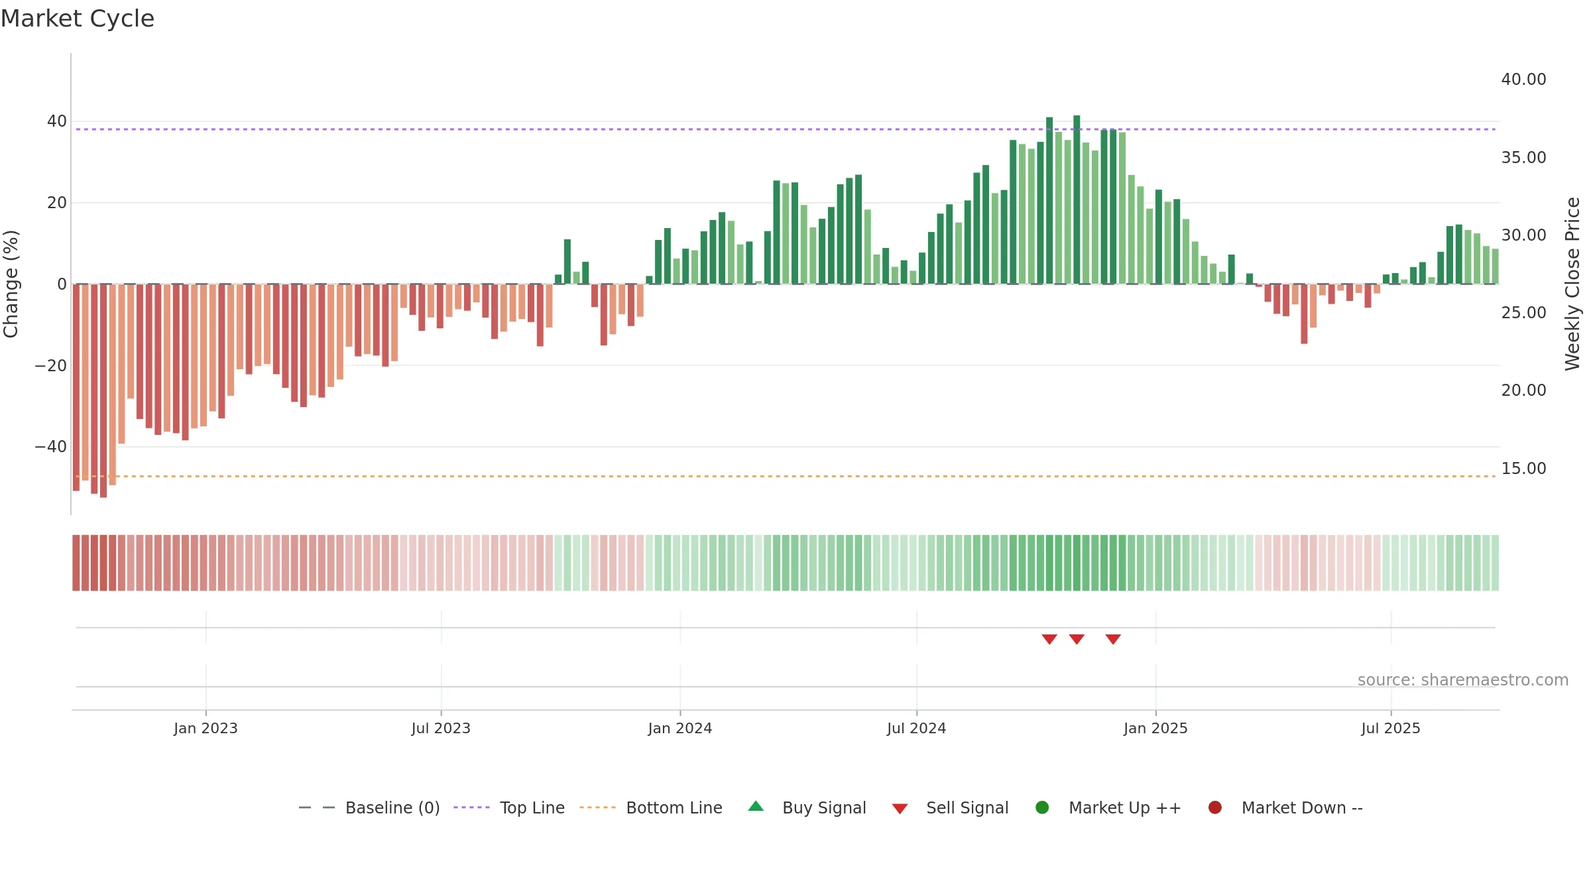Screen dimensions: 1591x895
Task: Click the Baseline (0) dashed line legend icon
Action: coord(317,807)
